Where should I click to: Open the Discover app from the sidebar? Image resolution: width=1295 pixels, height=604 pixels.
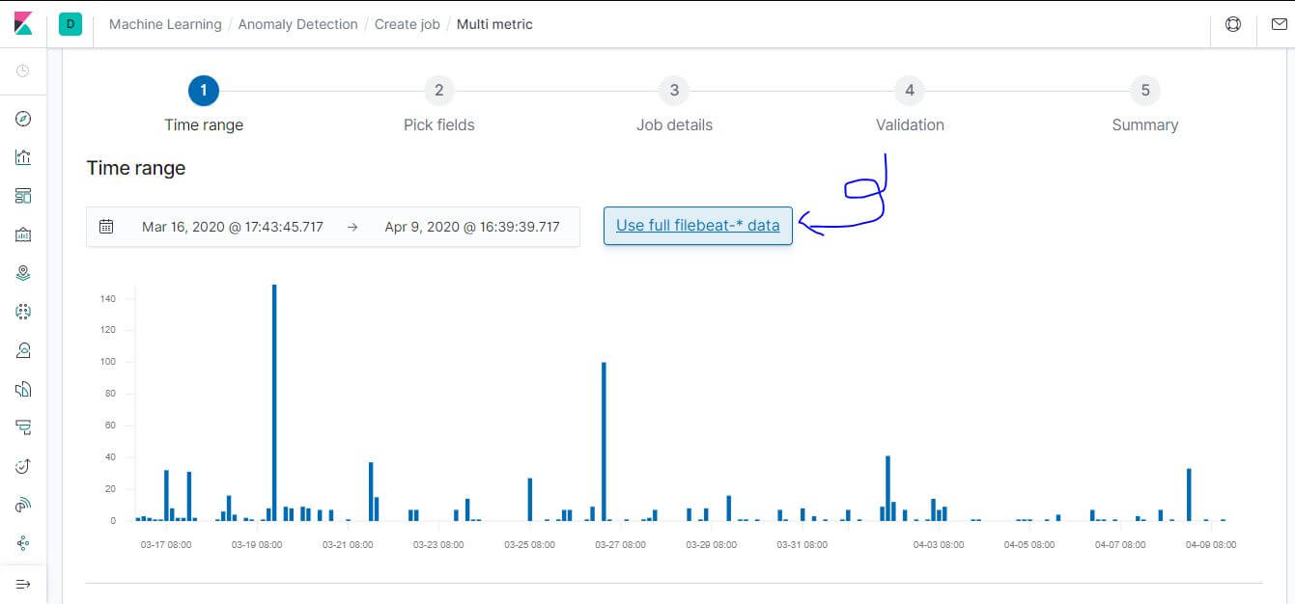click(x=23, y=119)
